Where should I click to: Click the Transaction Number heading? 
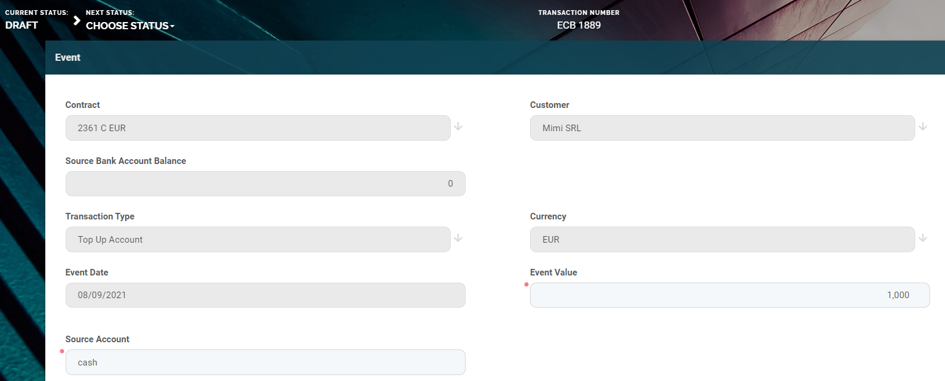click(x=578, y=13)
